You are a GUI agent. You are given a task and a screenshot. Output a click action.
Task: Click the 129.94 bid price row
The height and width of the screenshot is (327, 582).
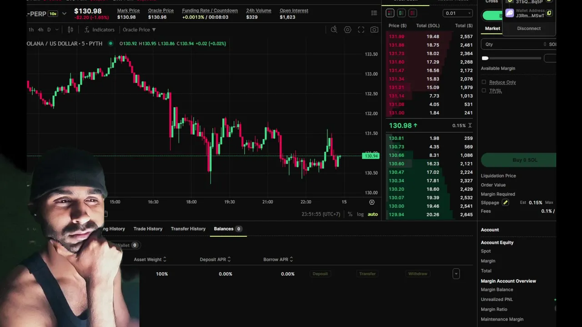(430, 214)
